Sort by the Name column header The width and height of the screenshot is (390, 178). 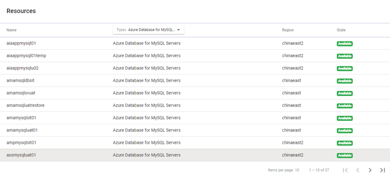pos(12,30)
